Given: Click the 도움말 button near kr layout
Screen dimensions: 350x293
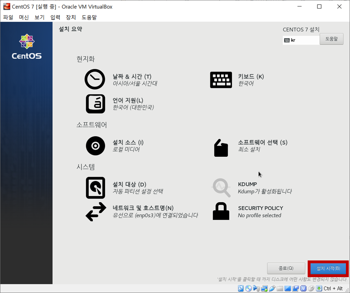Looking at the screenshot, I should click(x=331, y=39).
